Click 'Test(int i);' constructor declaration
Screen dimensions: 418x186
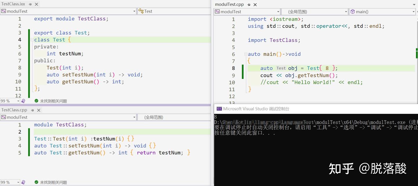(x=65, y=68)
